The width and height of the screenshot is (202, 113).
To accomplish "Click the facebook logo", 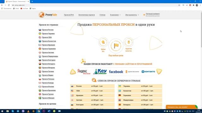I will pos(116,72).
